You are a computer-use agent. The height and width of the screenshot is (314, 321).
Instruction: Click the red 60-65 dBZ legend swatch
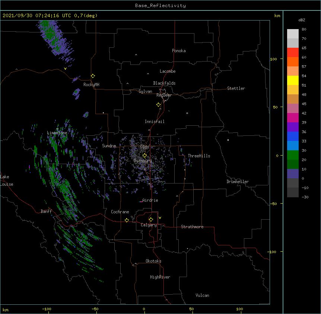pos(293,52)
